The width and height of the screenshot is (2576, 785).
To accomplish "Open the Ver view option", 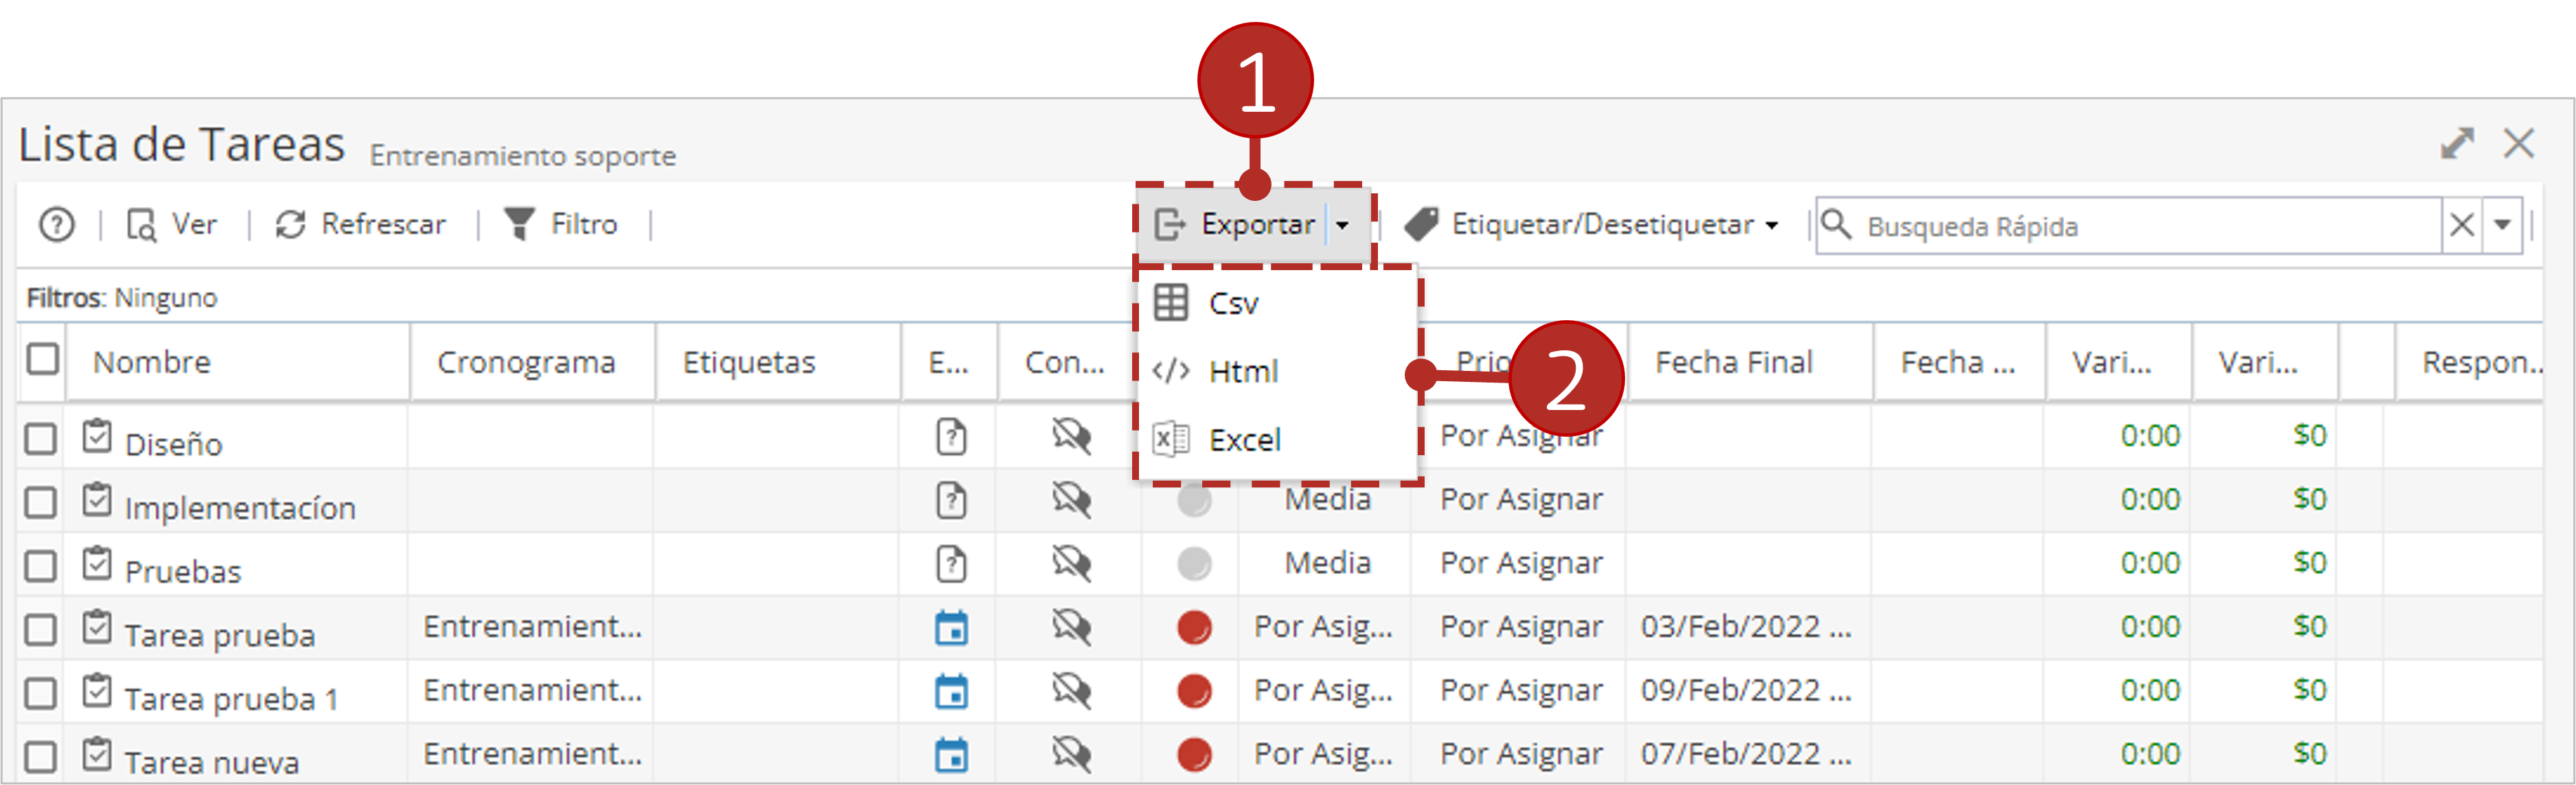I will pyautogui.click(x=171, y=225).
